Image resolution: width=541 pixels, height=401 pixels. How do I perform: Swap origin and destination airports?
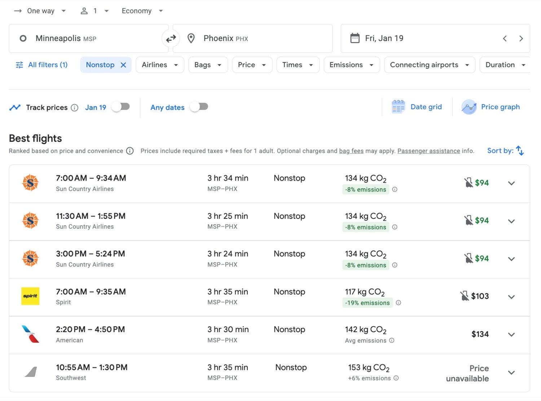click(171, 39)
